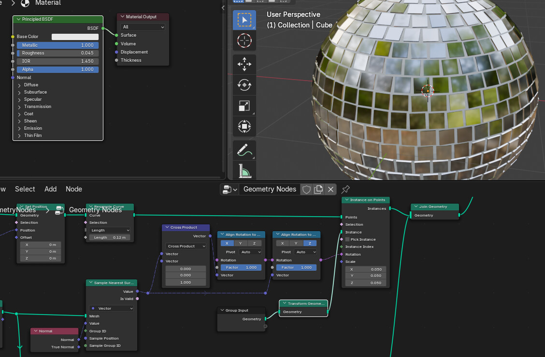Collapse the Instance on Points node
Image resolution: width=545 pixels, height=357 pixels.
[346, 200]
